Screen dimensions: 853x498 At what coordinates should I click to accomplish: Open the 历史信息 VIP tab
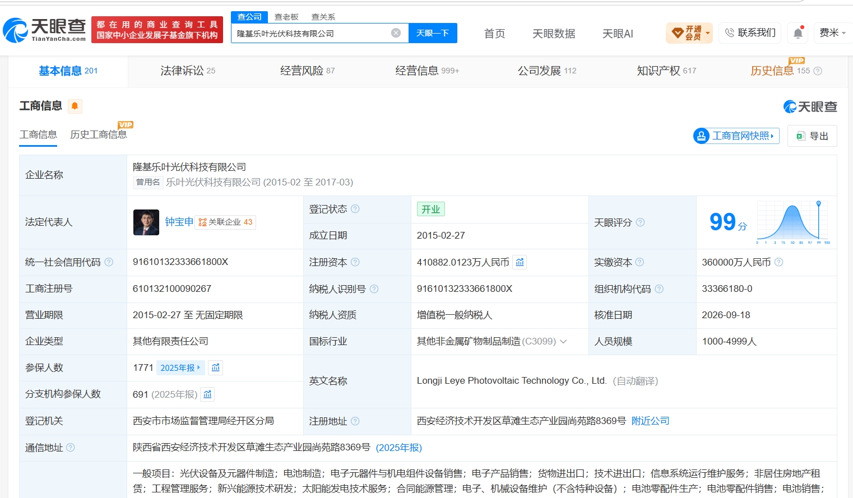tap(780, 71)
